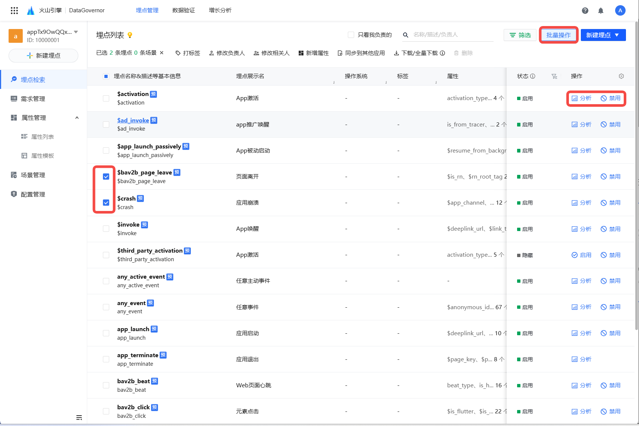The width and height of the screenshot is (639, 426).
Task: Click the 新增属性 action
Action: pyautogui.click(x=314, y=53)
